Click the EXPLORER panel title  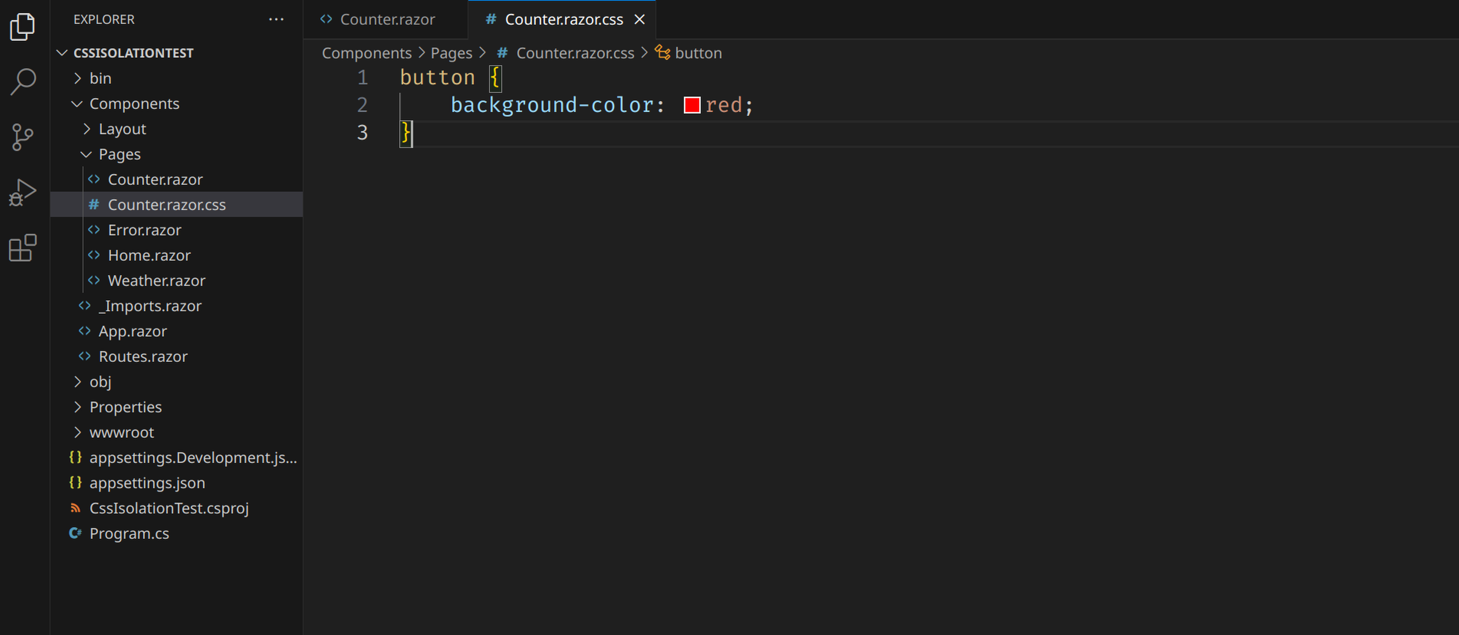point(104,19)
